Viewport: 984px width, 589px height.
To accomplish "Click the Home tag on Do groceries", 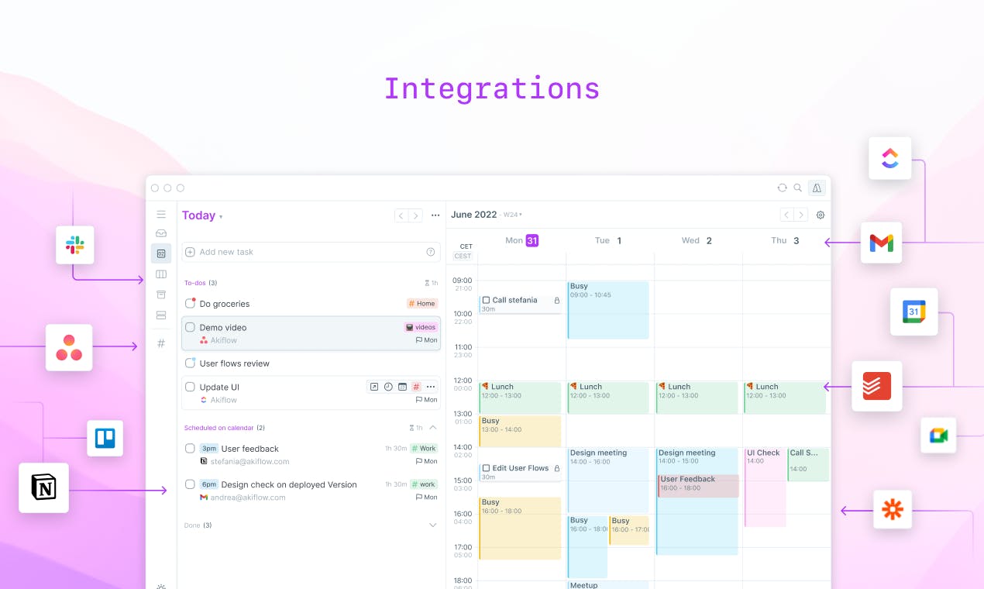I will [422, 304].
